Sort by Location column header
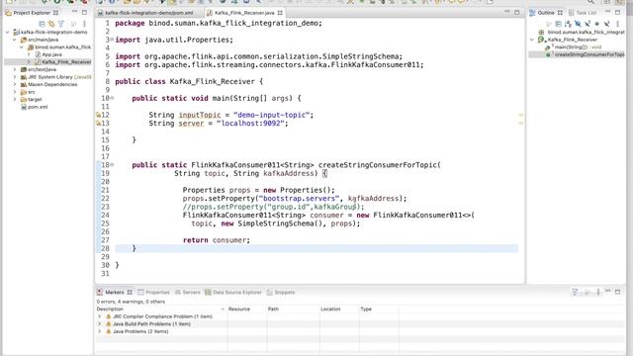This screenshot has width=633, height=356. tap(330, 309)
